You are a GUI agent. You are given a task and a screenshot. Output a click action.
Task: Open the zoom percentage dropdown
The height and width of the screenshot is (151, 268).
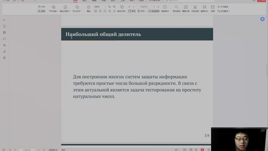(105, 7)
